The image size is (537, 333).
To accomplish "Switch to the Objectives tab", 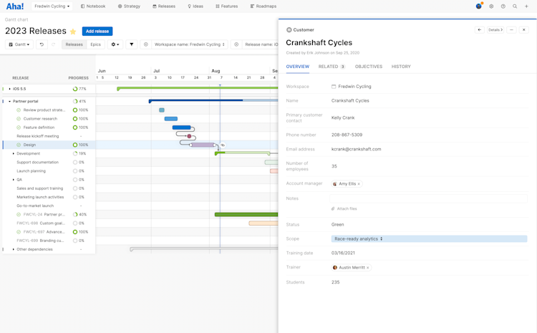I will click(369, 67).
